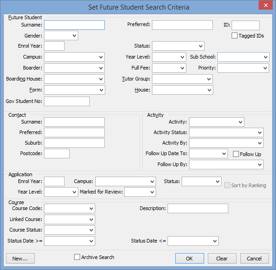The height and width of the screenshot is (270, 276).
Task: Click the New... button
Action: click(20, 259)
